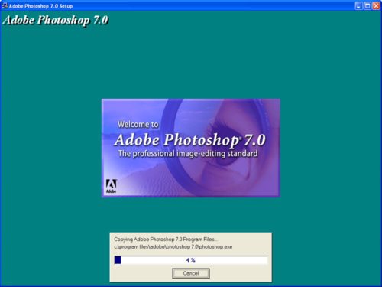This screenshot has height=287, width=382.
Task: Click the installation progress bar at 4 %
Action: [x=191, y=260]
